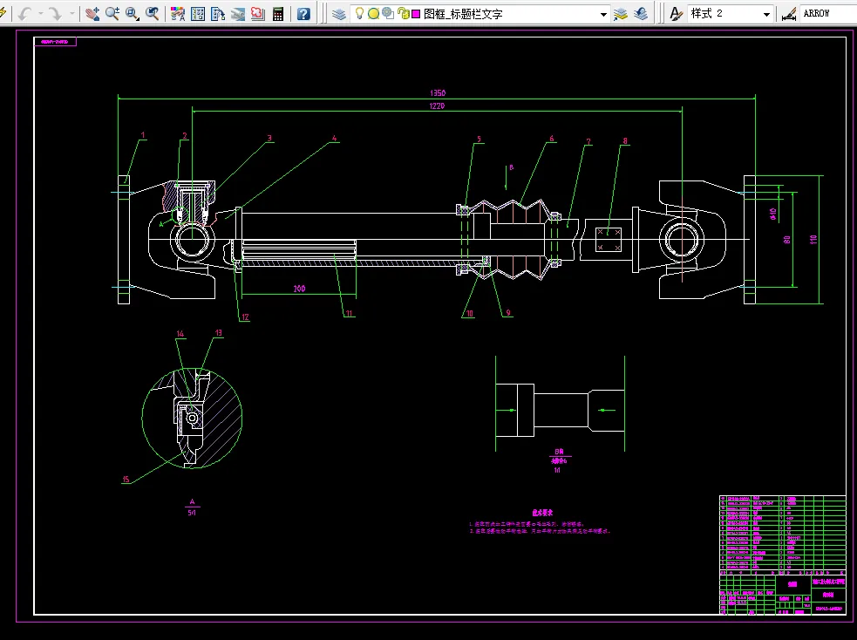Open the Properties palette icon
This screenshot has height=640, width=857.
point(178,14)
